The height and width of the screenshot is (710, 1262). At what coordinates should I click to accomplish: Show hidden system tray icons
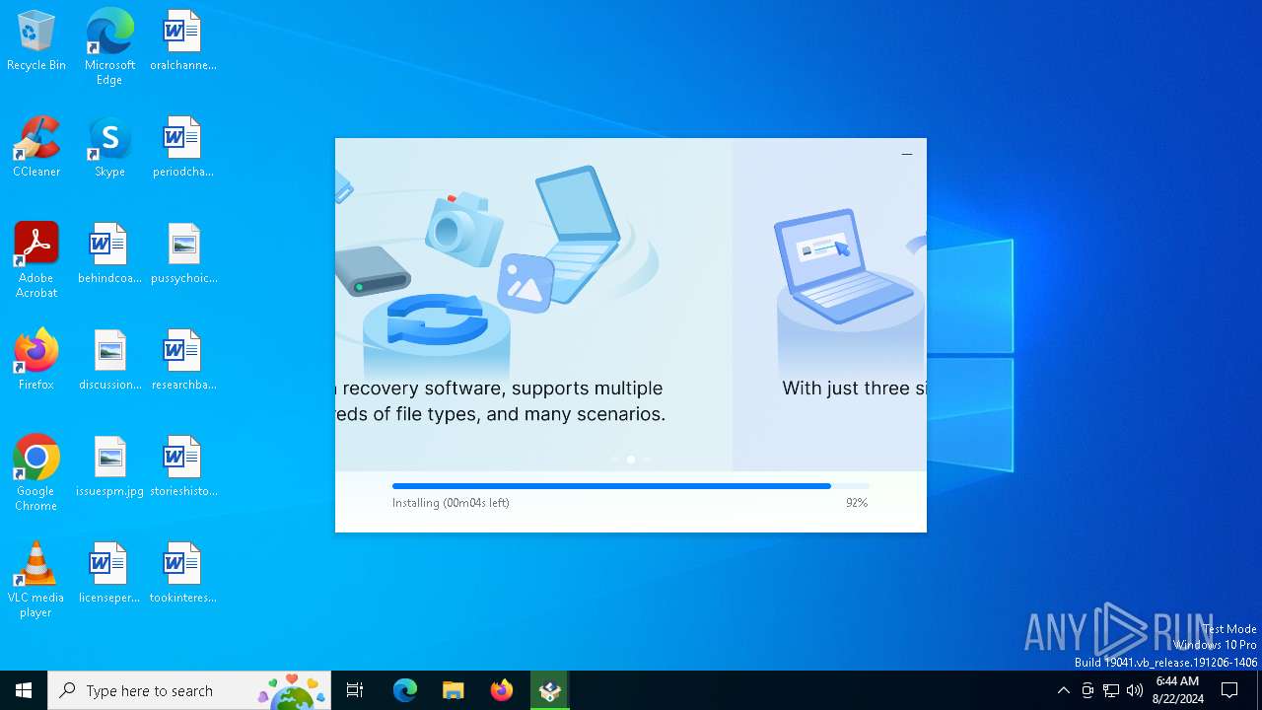click(x=1063, y=690)
